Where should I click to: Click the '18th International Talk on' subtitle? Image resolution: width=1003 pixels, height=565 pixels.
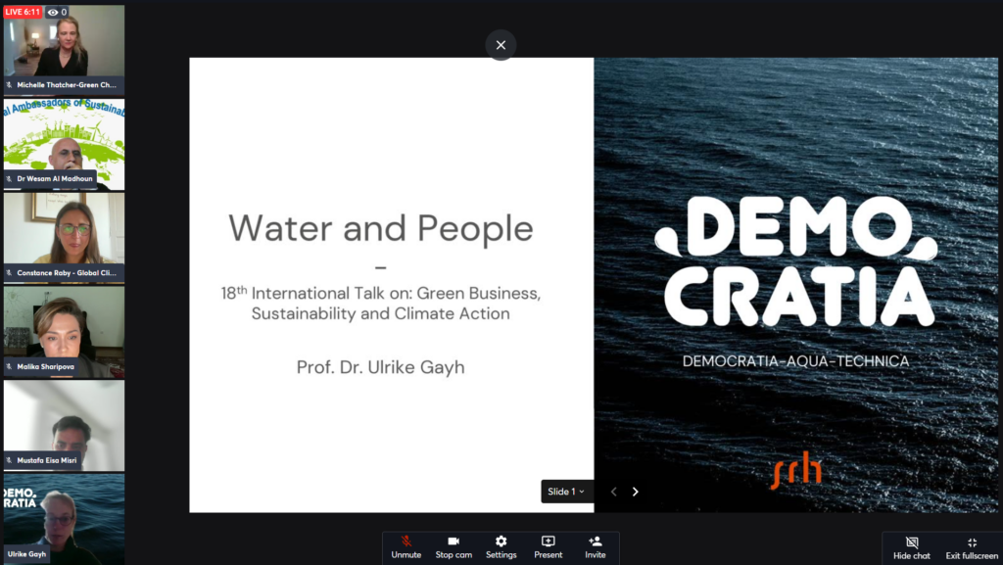coord(381,303)
